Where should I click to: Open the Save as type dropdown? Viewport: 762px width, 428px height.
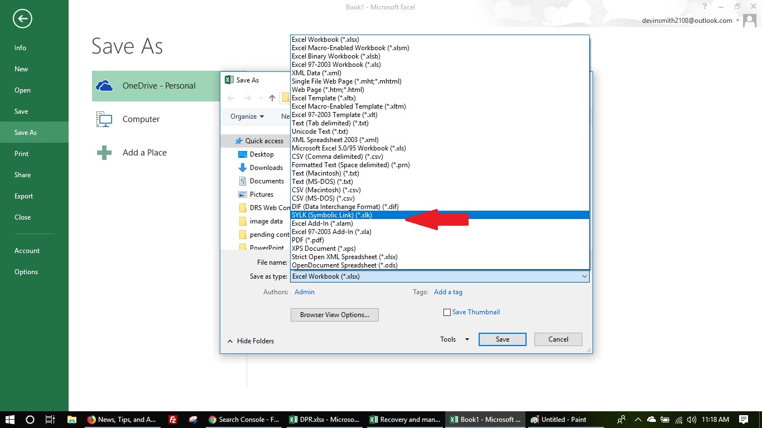pyautogui.click(x=440, y=276)
